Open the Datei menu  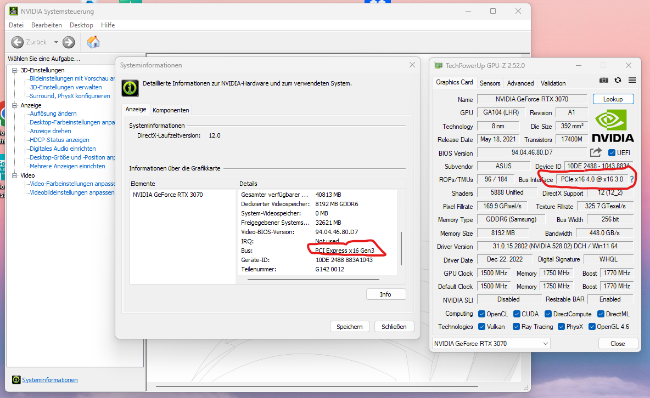pyautogui.click(x=16, y=25)
